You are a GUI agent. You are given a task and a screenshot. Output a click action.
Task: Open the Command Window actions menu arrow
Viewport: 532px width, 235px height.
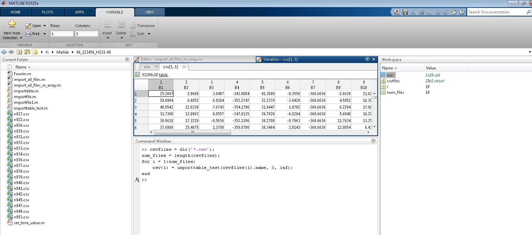click(x=373, y=141)
